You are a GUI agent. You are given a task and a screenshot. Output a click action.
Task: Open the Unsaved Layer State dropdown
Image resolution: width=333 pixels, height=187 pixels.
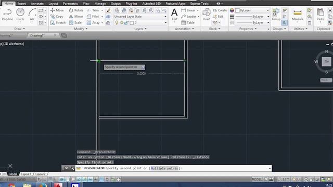pyautogui.click(x=140, y=16)
